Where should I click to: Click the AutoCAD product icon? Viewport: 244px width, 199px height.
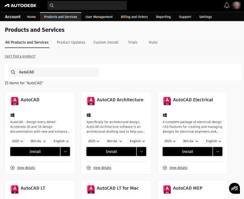point(15,101)
